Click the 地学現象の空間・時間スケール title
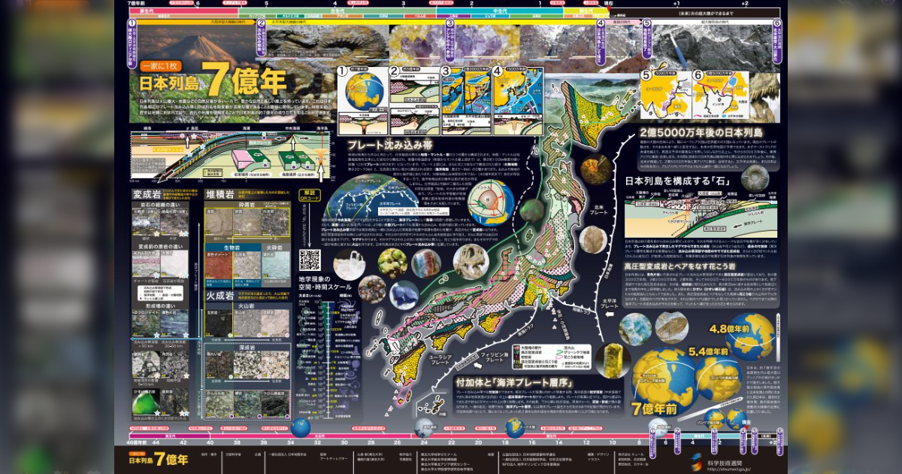 tap(324, 282)
